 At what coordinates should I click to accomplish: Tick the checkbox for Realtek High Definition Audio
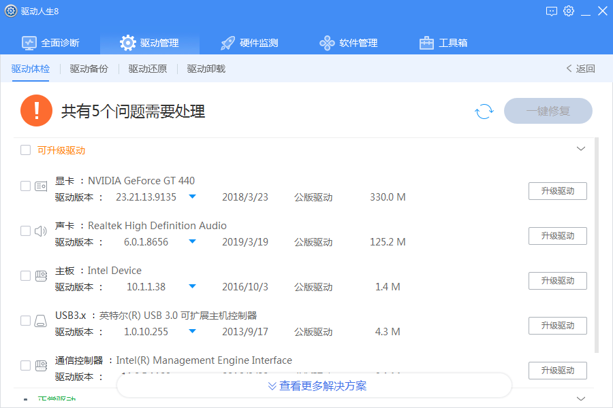25,231
